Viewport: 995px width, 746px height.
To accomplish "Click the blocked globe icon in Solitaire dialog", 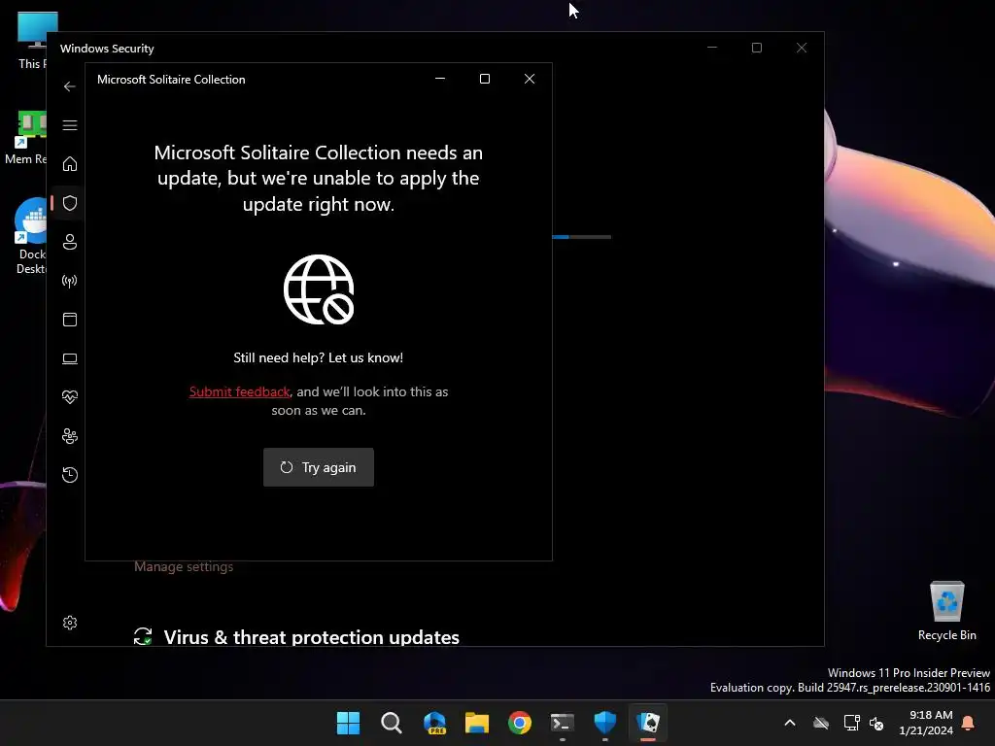I will (319, 289).
